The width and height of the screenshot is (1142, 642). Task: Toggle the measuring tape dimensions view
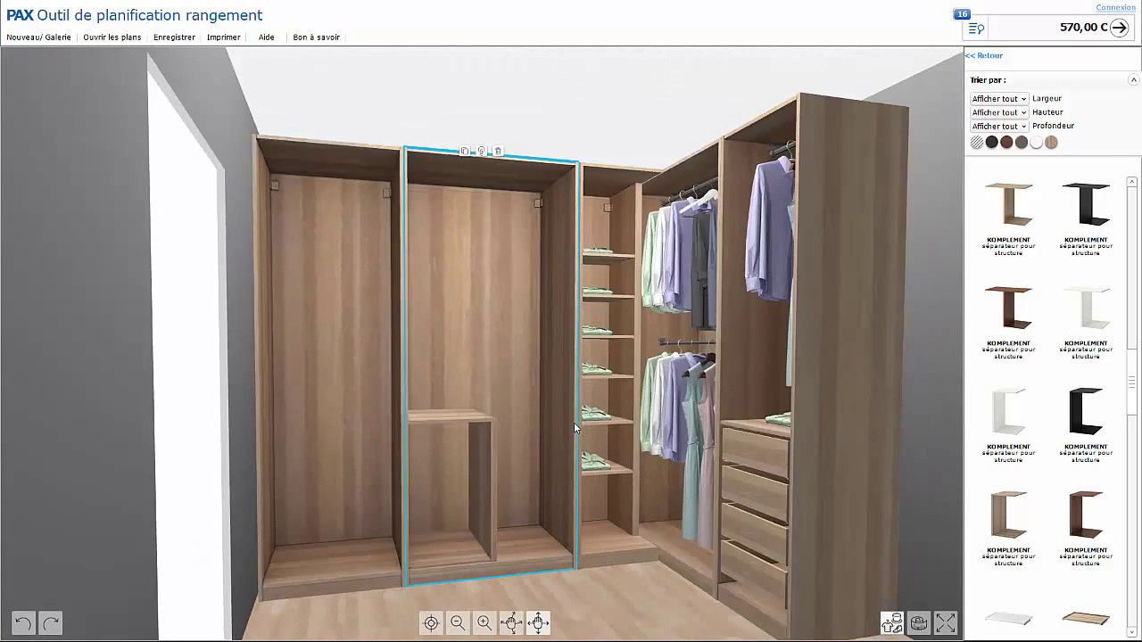[919, 622]
